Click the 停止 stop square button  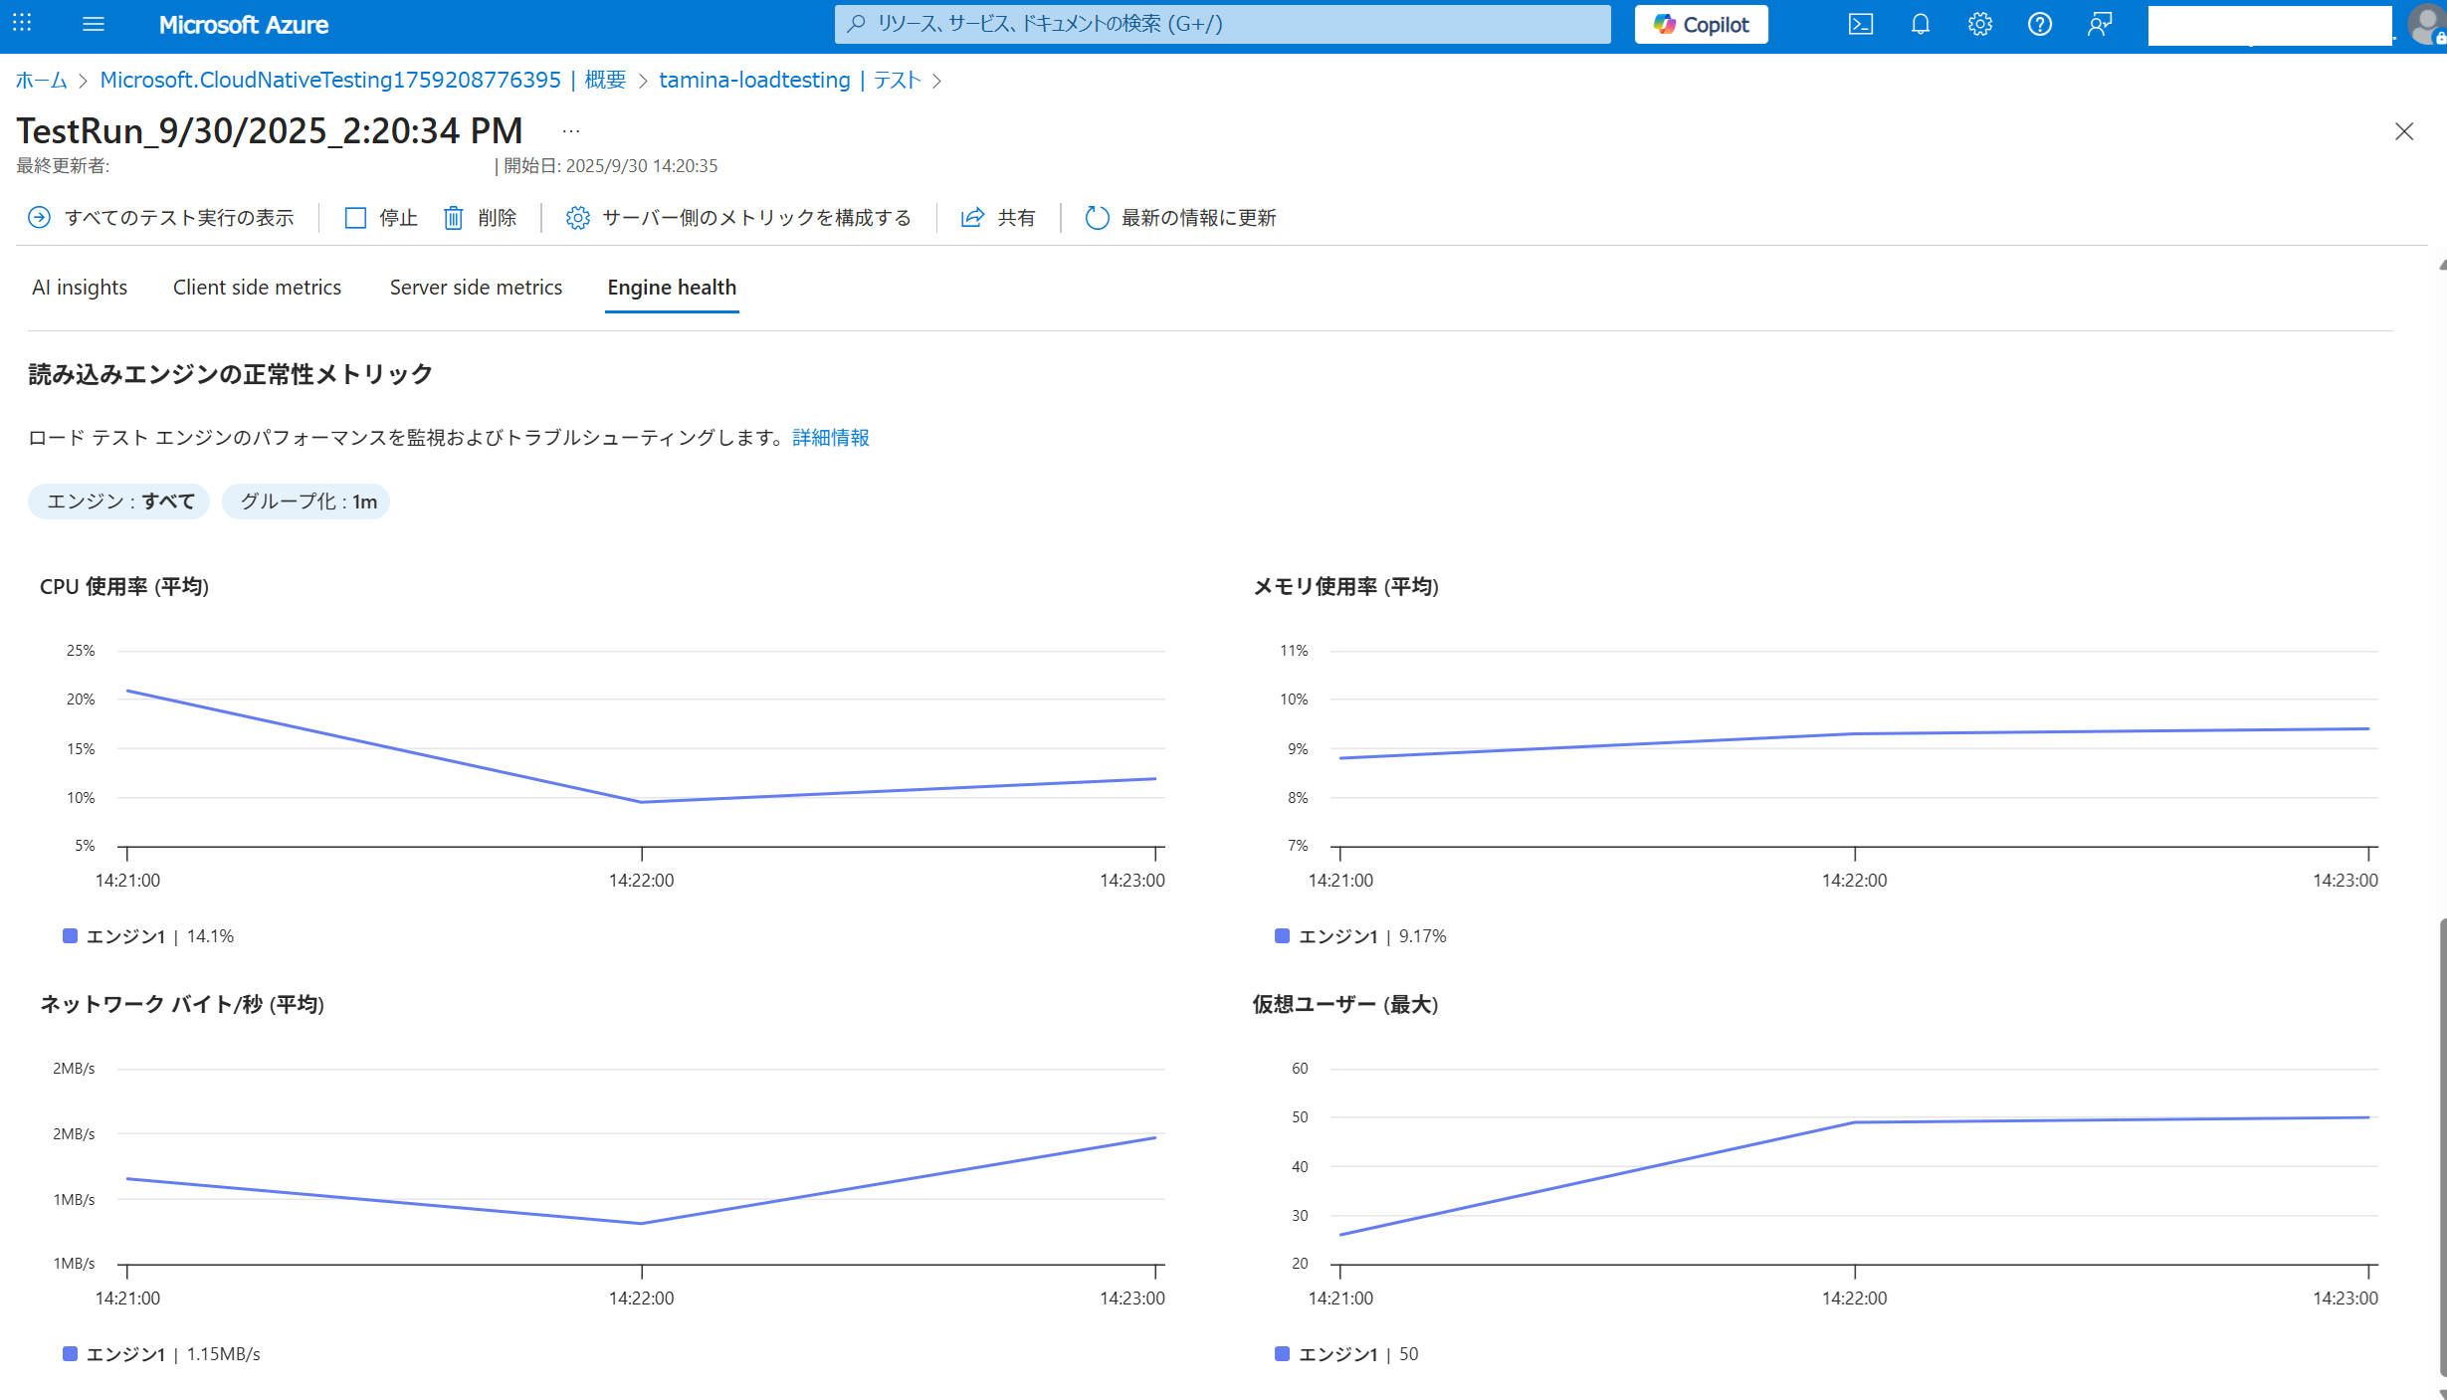[356, 218]
